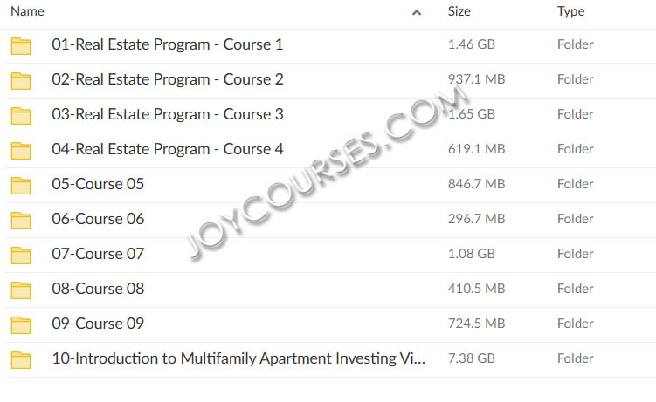The height and width of the screenshot is (402, 656).
Task: Open 01-Real Estate Program - Course 1 name
Action: click(168, 44)
